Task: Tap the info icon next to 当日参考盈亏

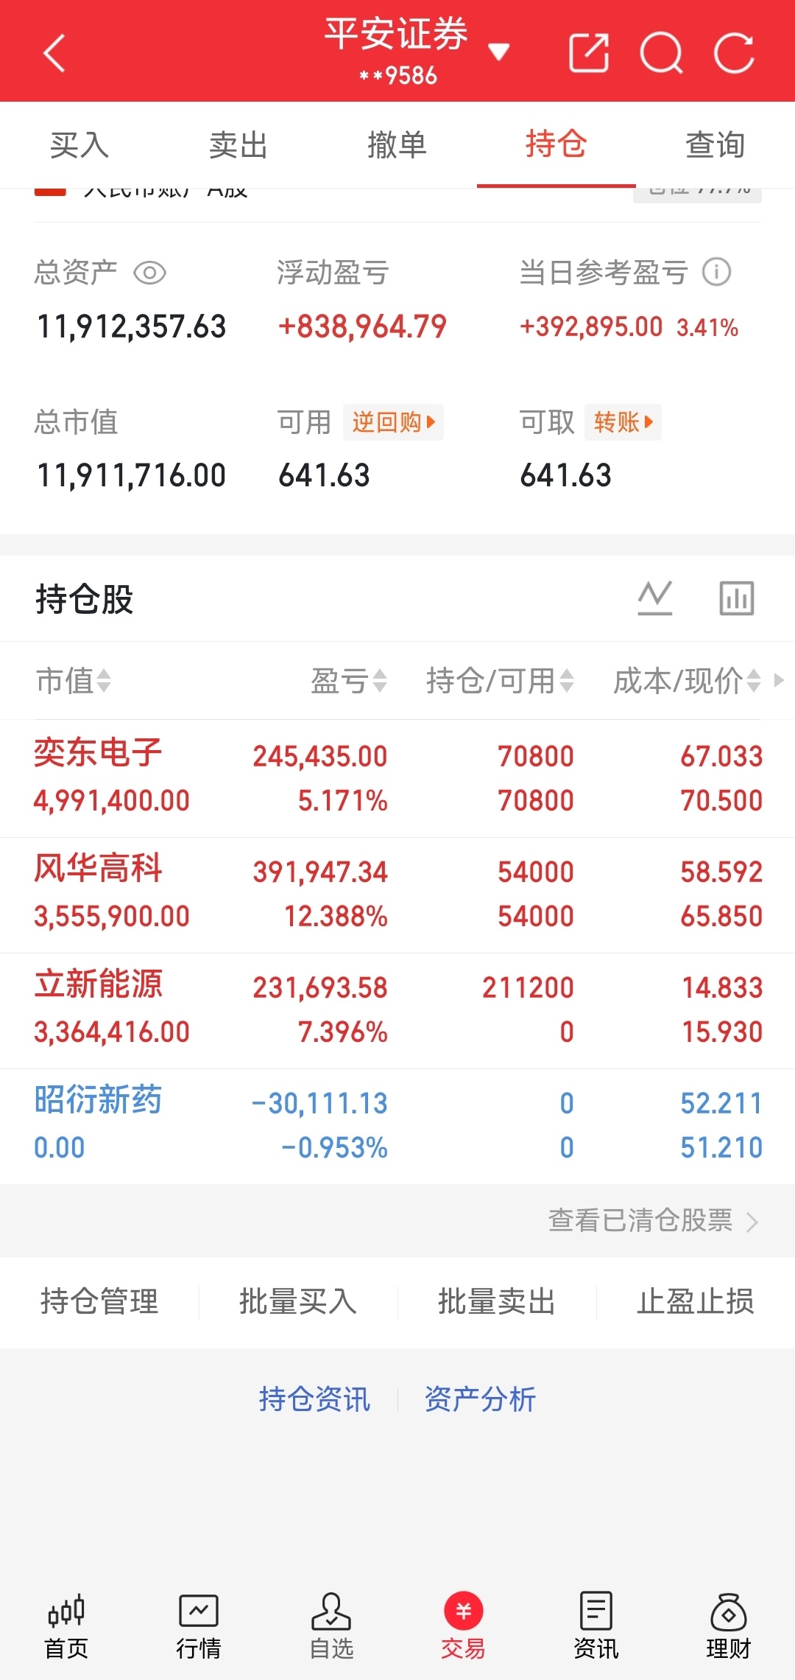Action: click(x=716, y=272)
